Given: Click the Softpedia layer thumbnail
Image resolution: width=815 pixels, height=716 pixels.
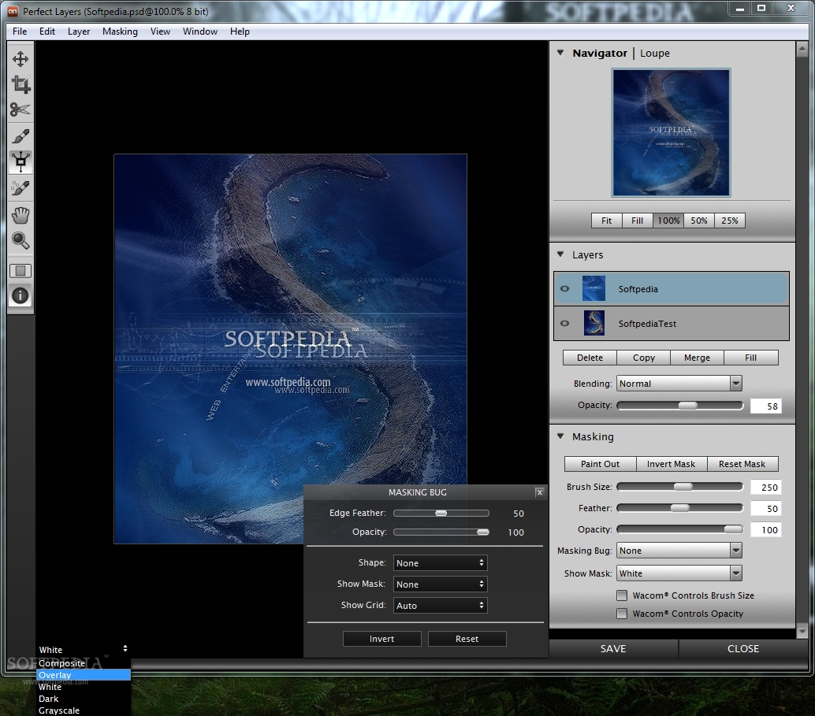Looking at the screenshot, I should [x=594, y=289].
